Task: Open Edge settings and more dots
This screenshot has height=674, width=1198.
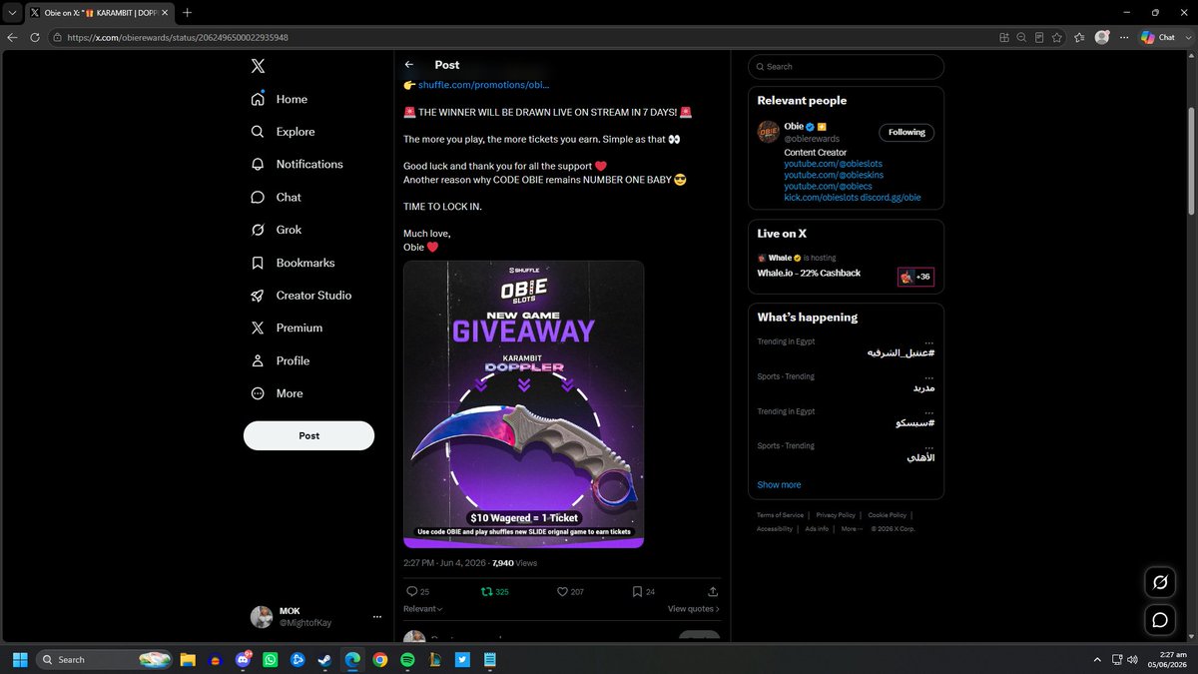Action: (x=1123, y=37)
